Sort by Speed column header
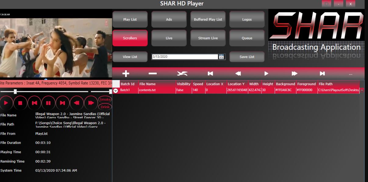Screen dimensions: 368x182 pos(198,84)
